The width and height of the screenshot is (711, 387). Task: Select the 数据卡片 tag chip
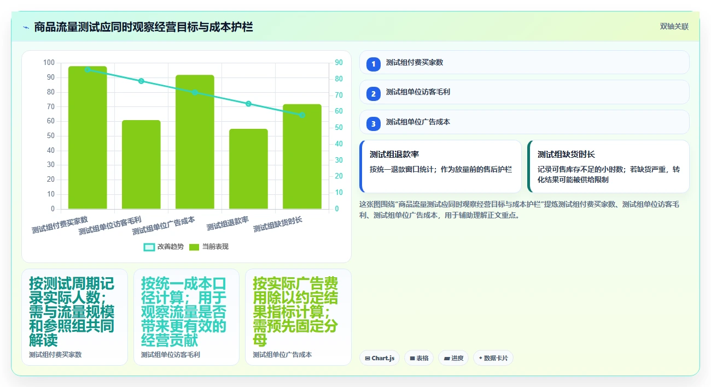[493, 358]
